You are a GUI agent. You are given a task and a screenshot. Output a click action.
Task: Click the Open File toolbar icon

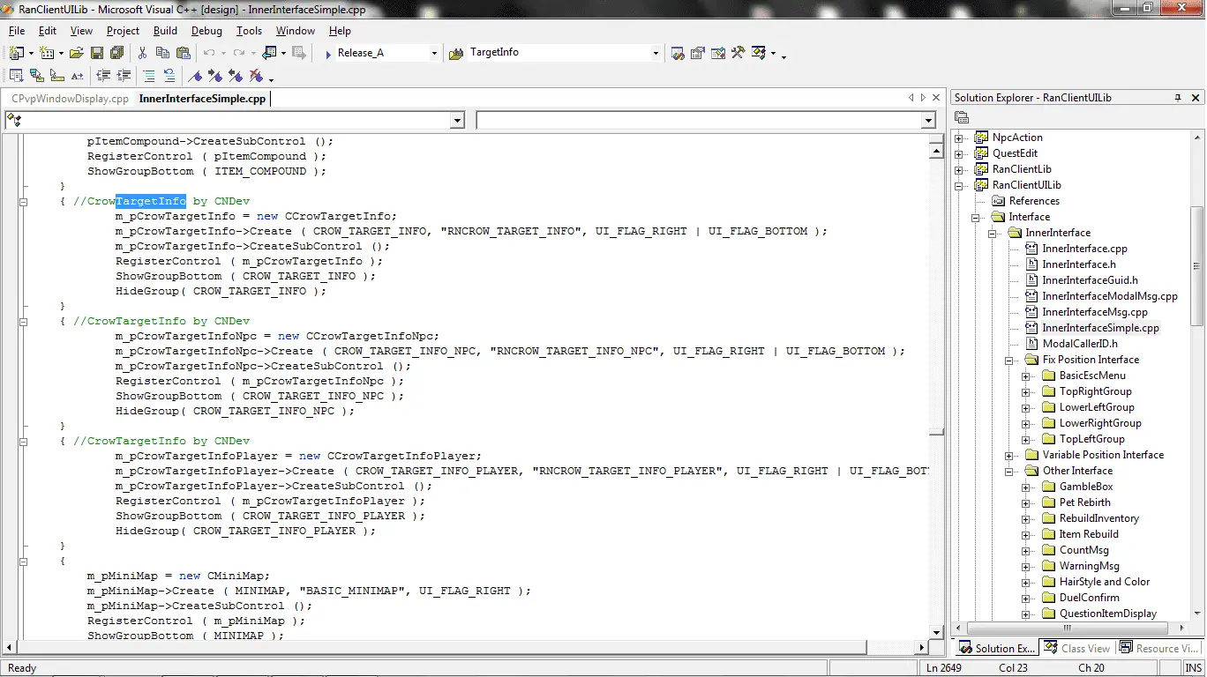[78, 53]
